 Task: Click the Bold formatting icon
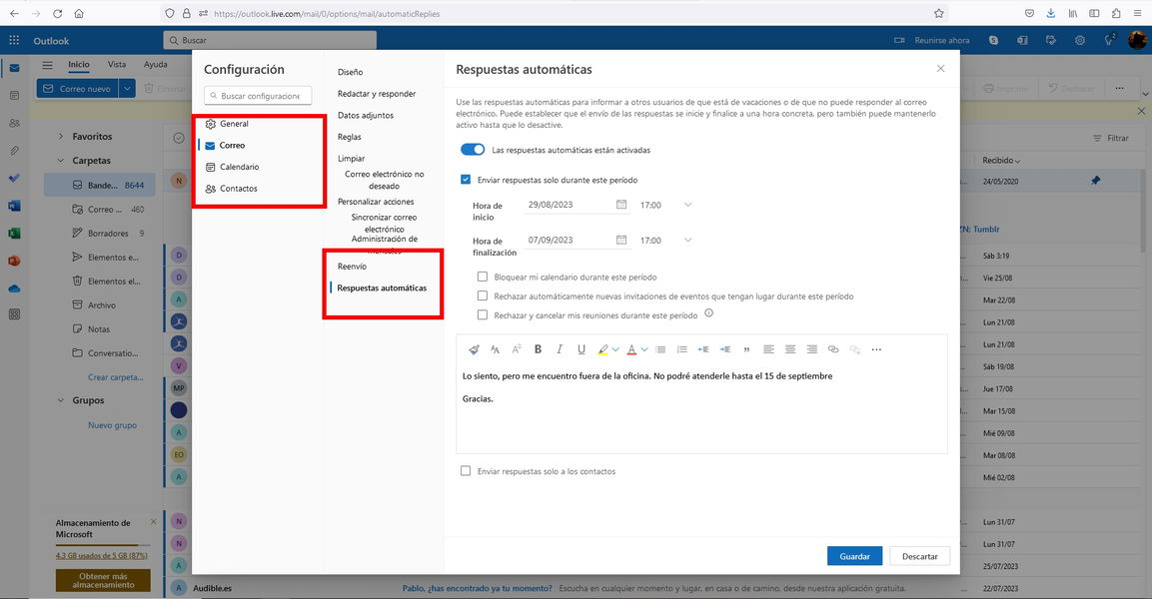point(538,349)
